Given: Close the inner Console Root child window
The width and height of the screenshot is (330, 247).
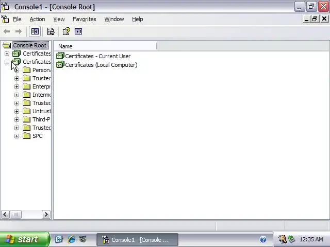Looking at the screenshot, I should (x=324, y=19).
